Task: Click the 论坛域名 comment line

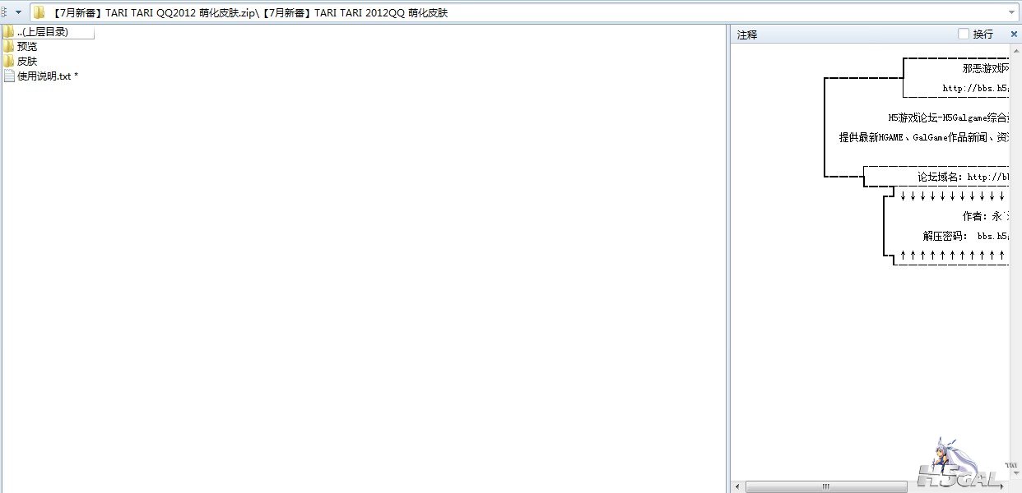Action: (x=964, y=177)
